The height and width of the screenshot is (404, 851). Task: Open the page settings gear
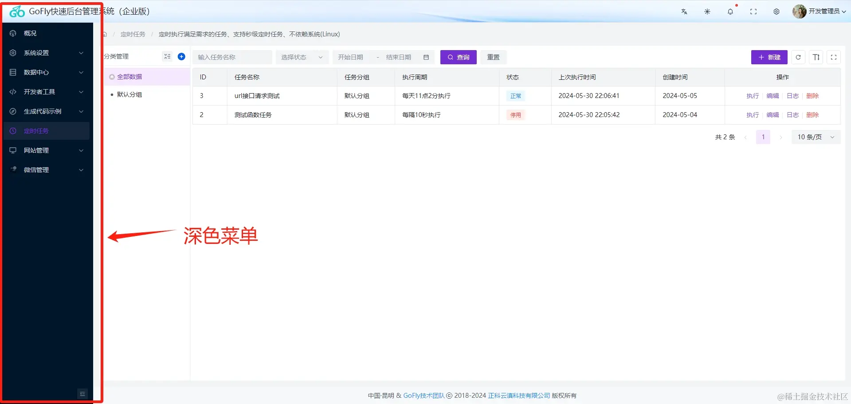pyautogui.click(x=776, y=12)
